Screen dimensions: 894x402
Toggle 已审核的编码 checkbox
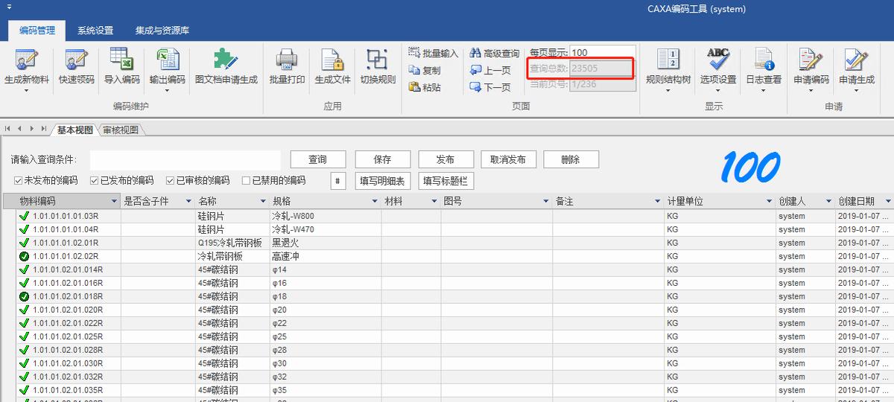pos(170,180)
